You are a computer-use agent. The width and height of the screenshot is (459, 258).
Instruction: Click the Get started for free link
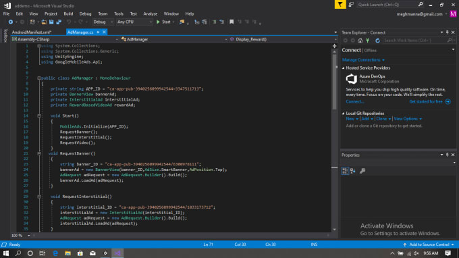coord(426,101)
